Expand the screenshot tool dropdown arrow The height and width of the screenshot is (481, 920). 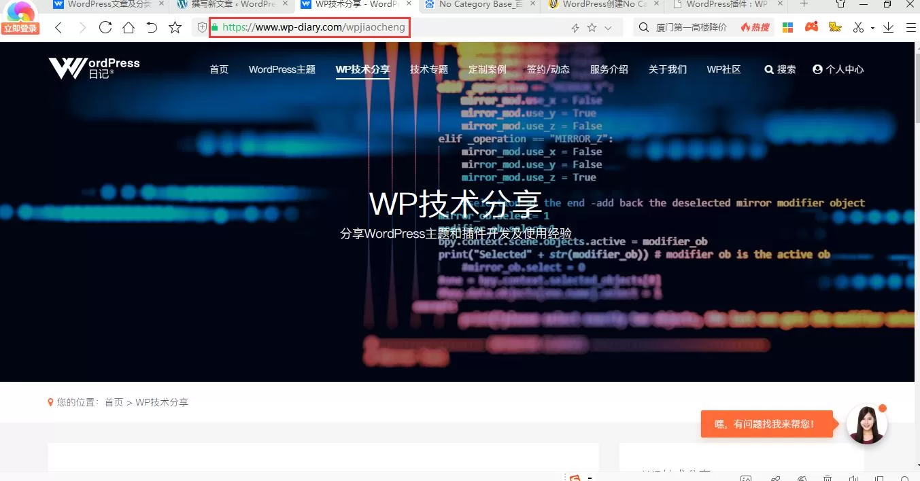tap(872, 29)
